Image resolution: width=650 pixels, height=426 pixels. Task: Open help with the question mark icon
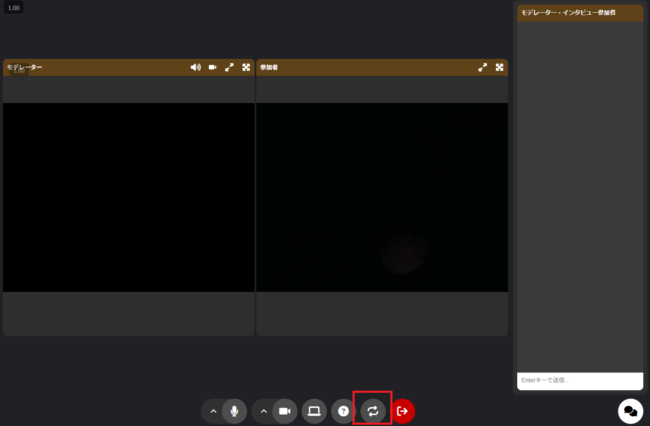343,411
